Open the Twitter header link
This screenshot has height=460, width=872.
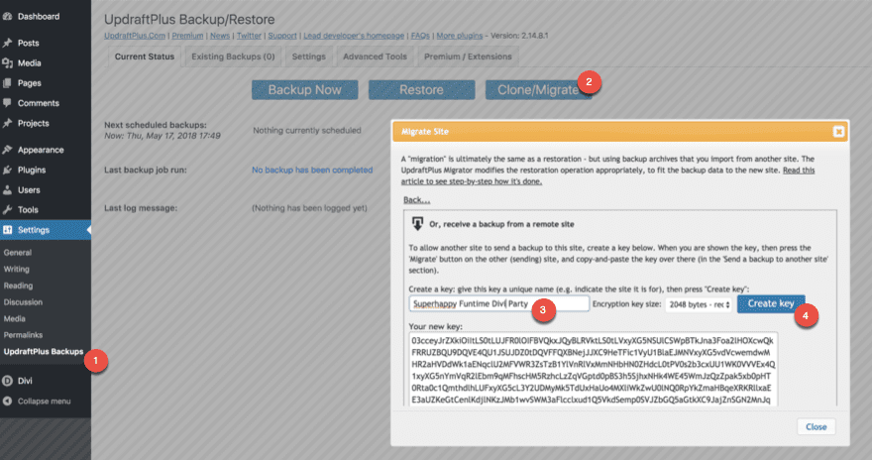tap(249, 36)
